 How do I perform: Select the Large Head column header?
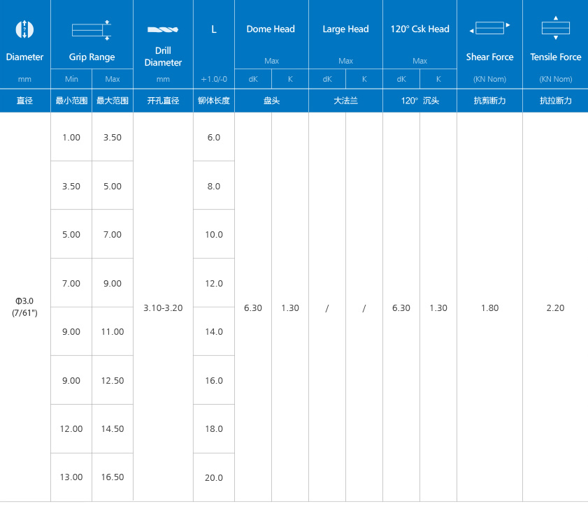point(345,29)
